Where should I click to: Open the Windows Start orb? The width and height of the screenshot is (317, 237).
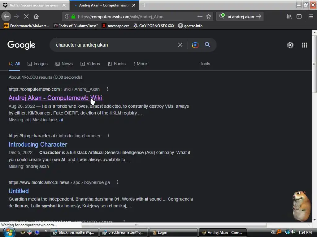(9, 232)
